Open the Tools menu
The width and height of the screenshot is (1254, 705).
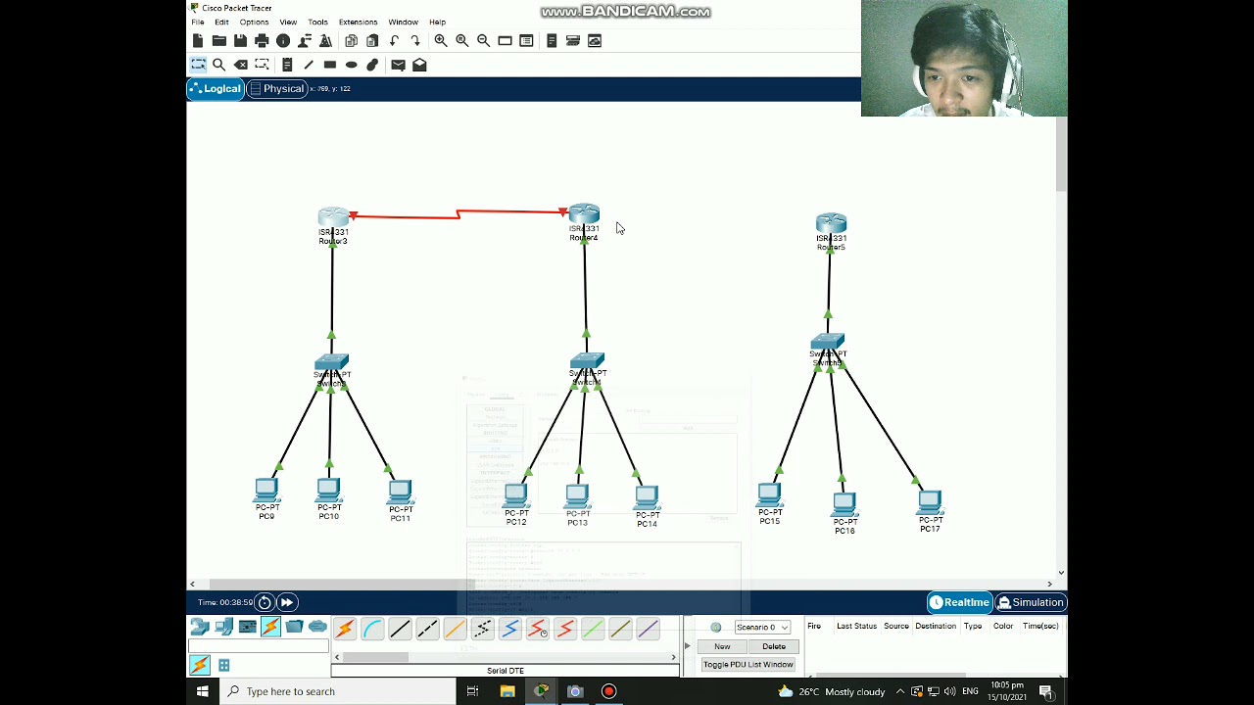click(x=317, y=22)
